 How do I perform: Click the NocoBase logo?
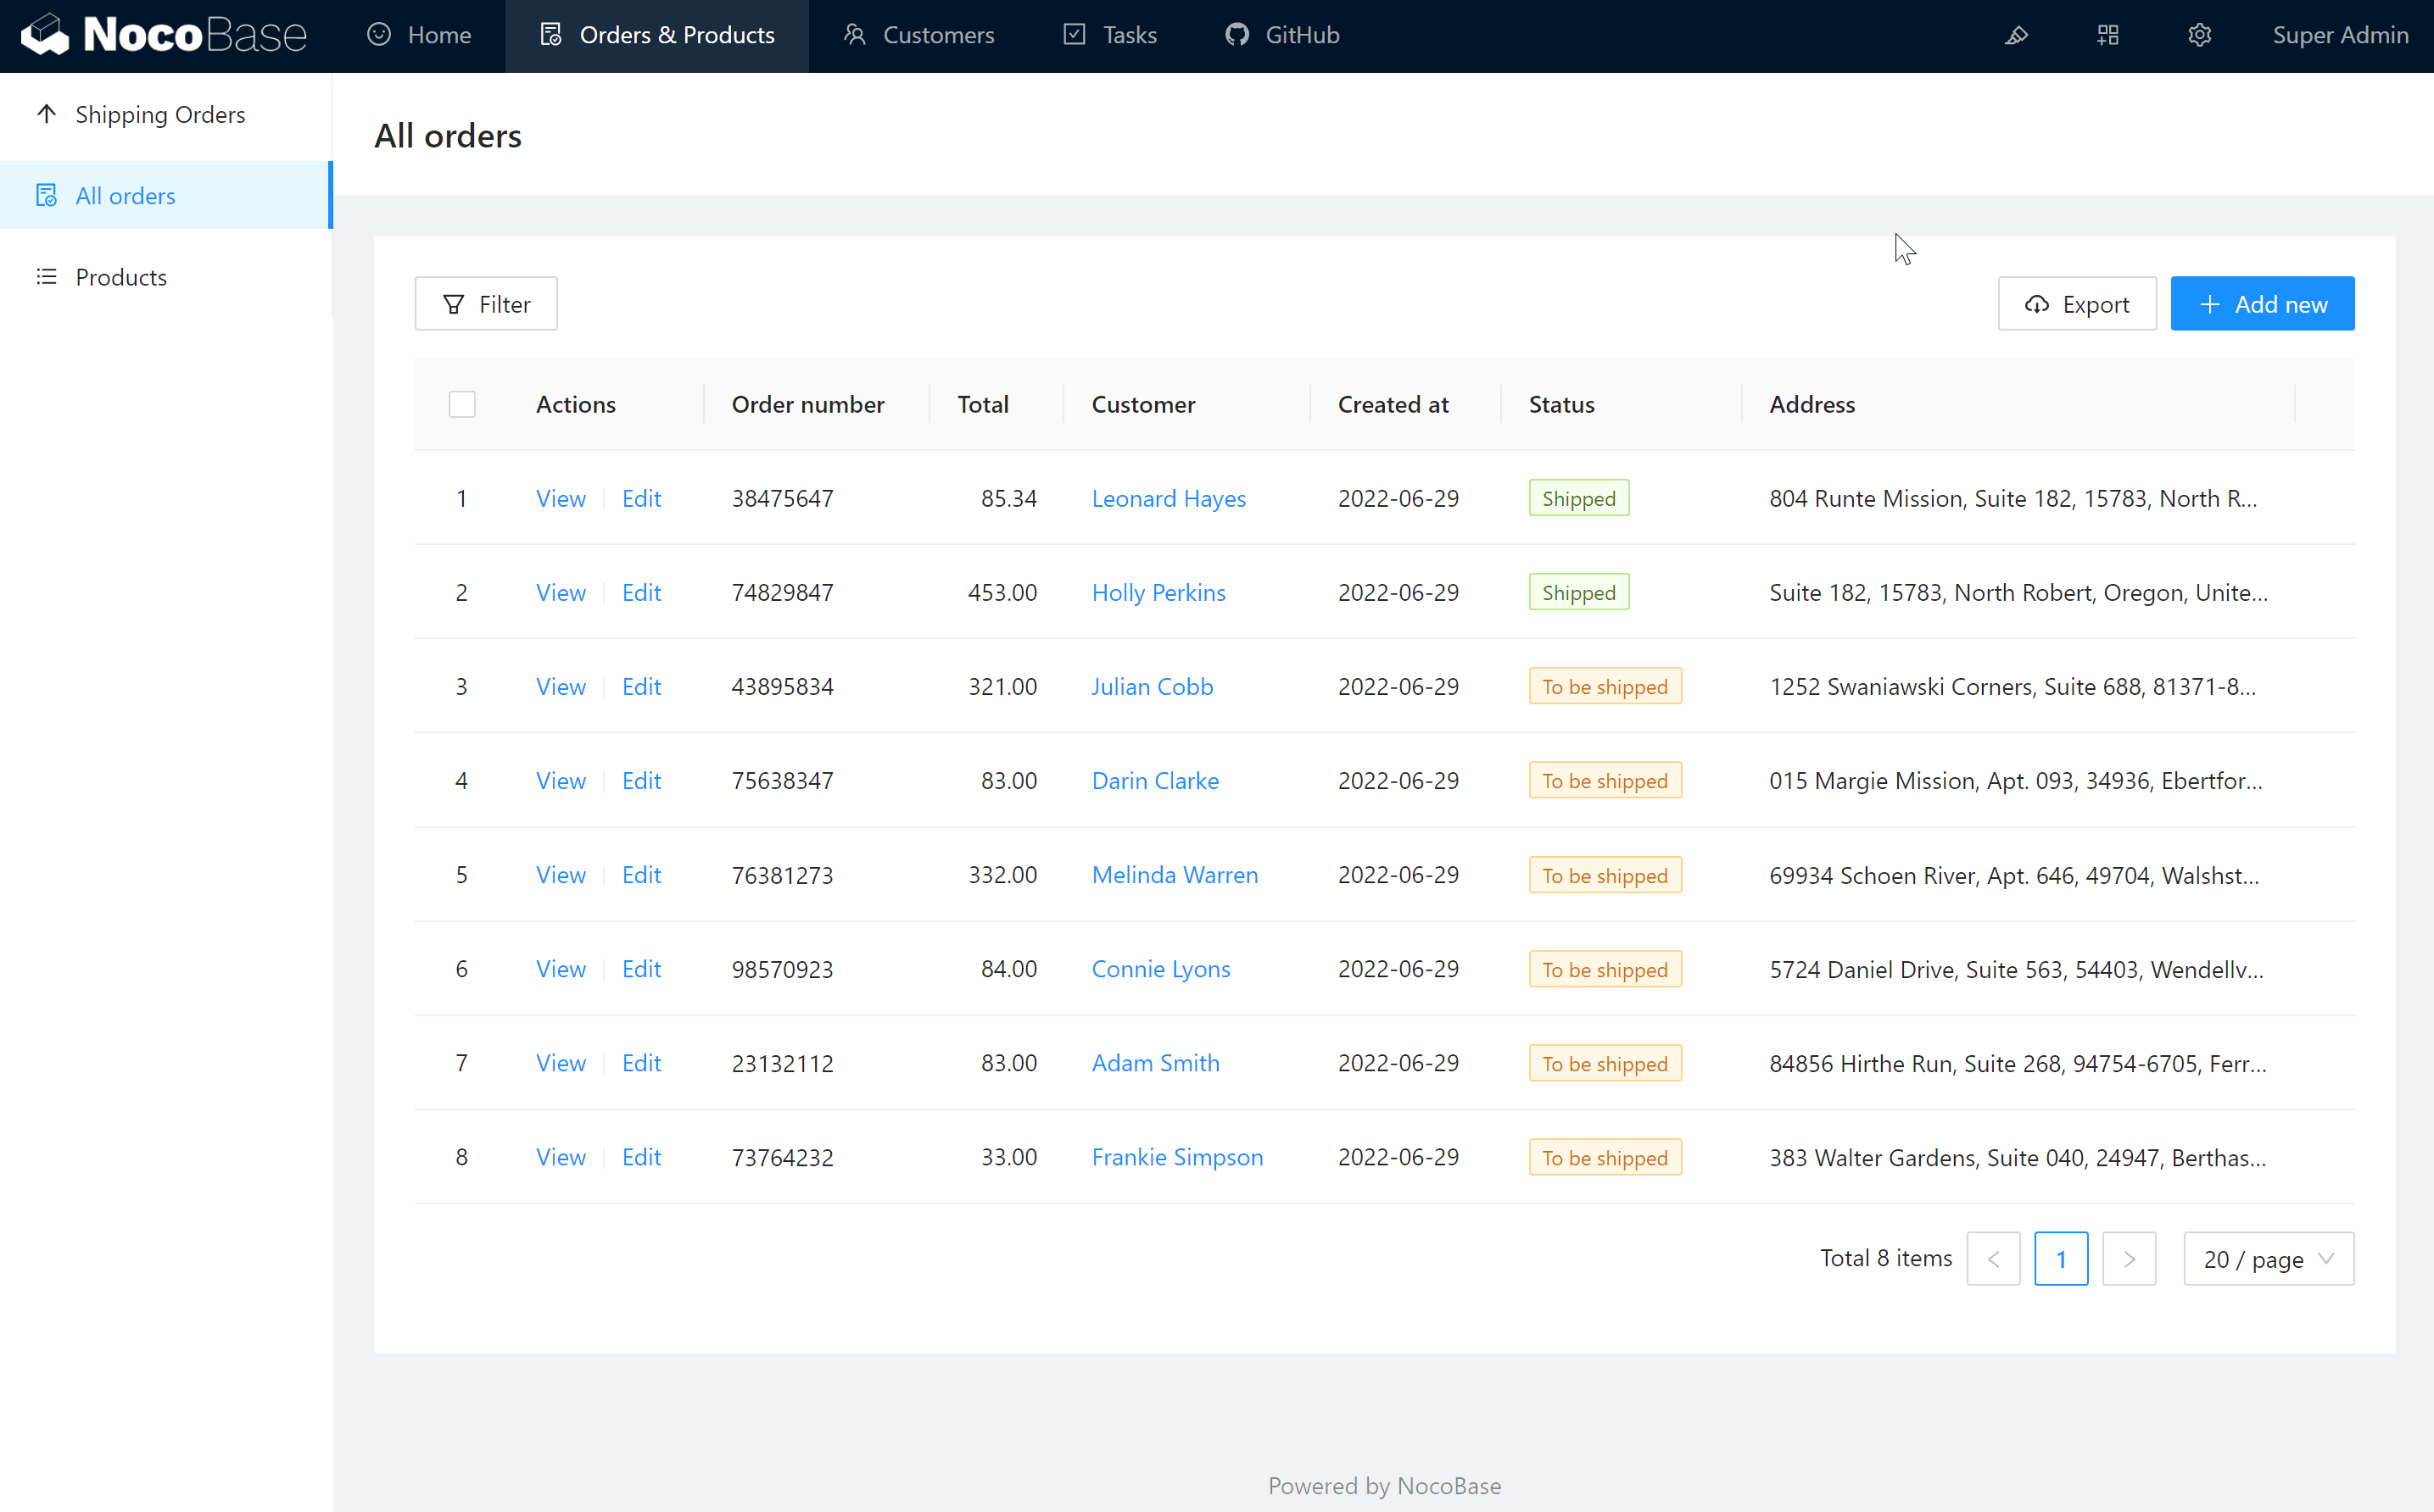pyautogui.click(x=163, y=35)
